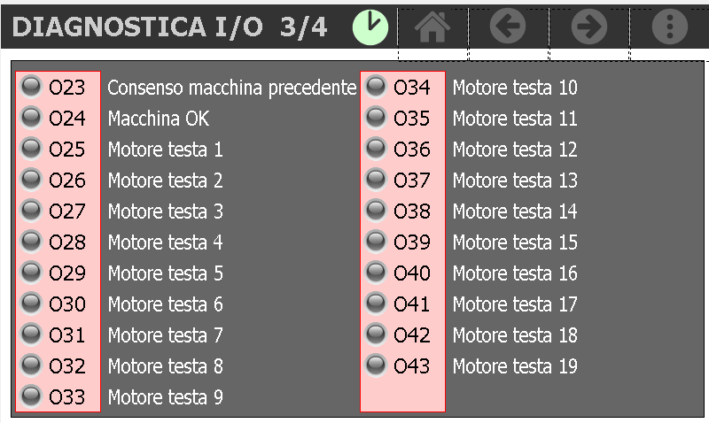Toggle output O24 Macchina OK indicator
The image size is (709, 423).
point(32,117)
